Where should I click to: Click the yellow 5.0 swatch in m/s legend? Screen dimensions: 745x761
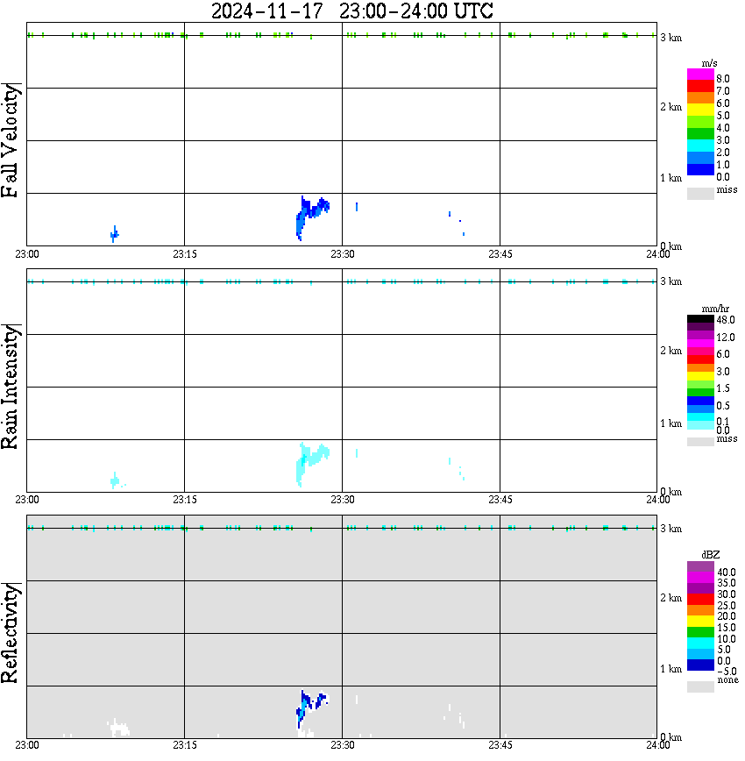pyautogui.click(x=700, y=110)
